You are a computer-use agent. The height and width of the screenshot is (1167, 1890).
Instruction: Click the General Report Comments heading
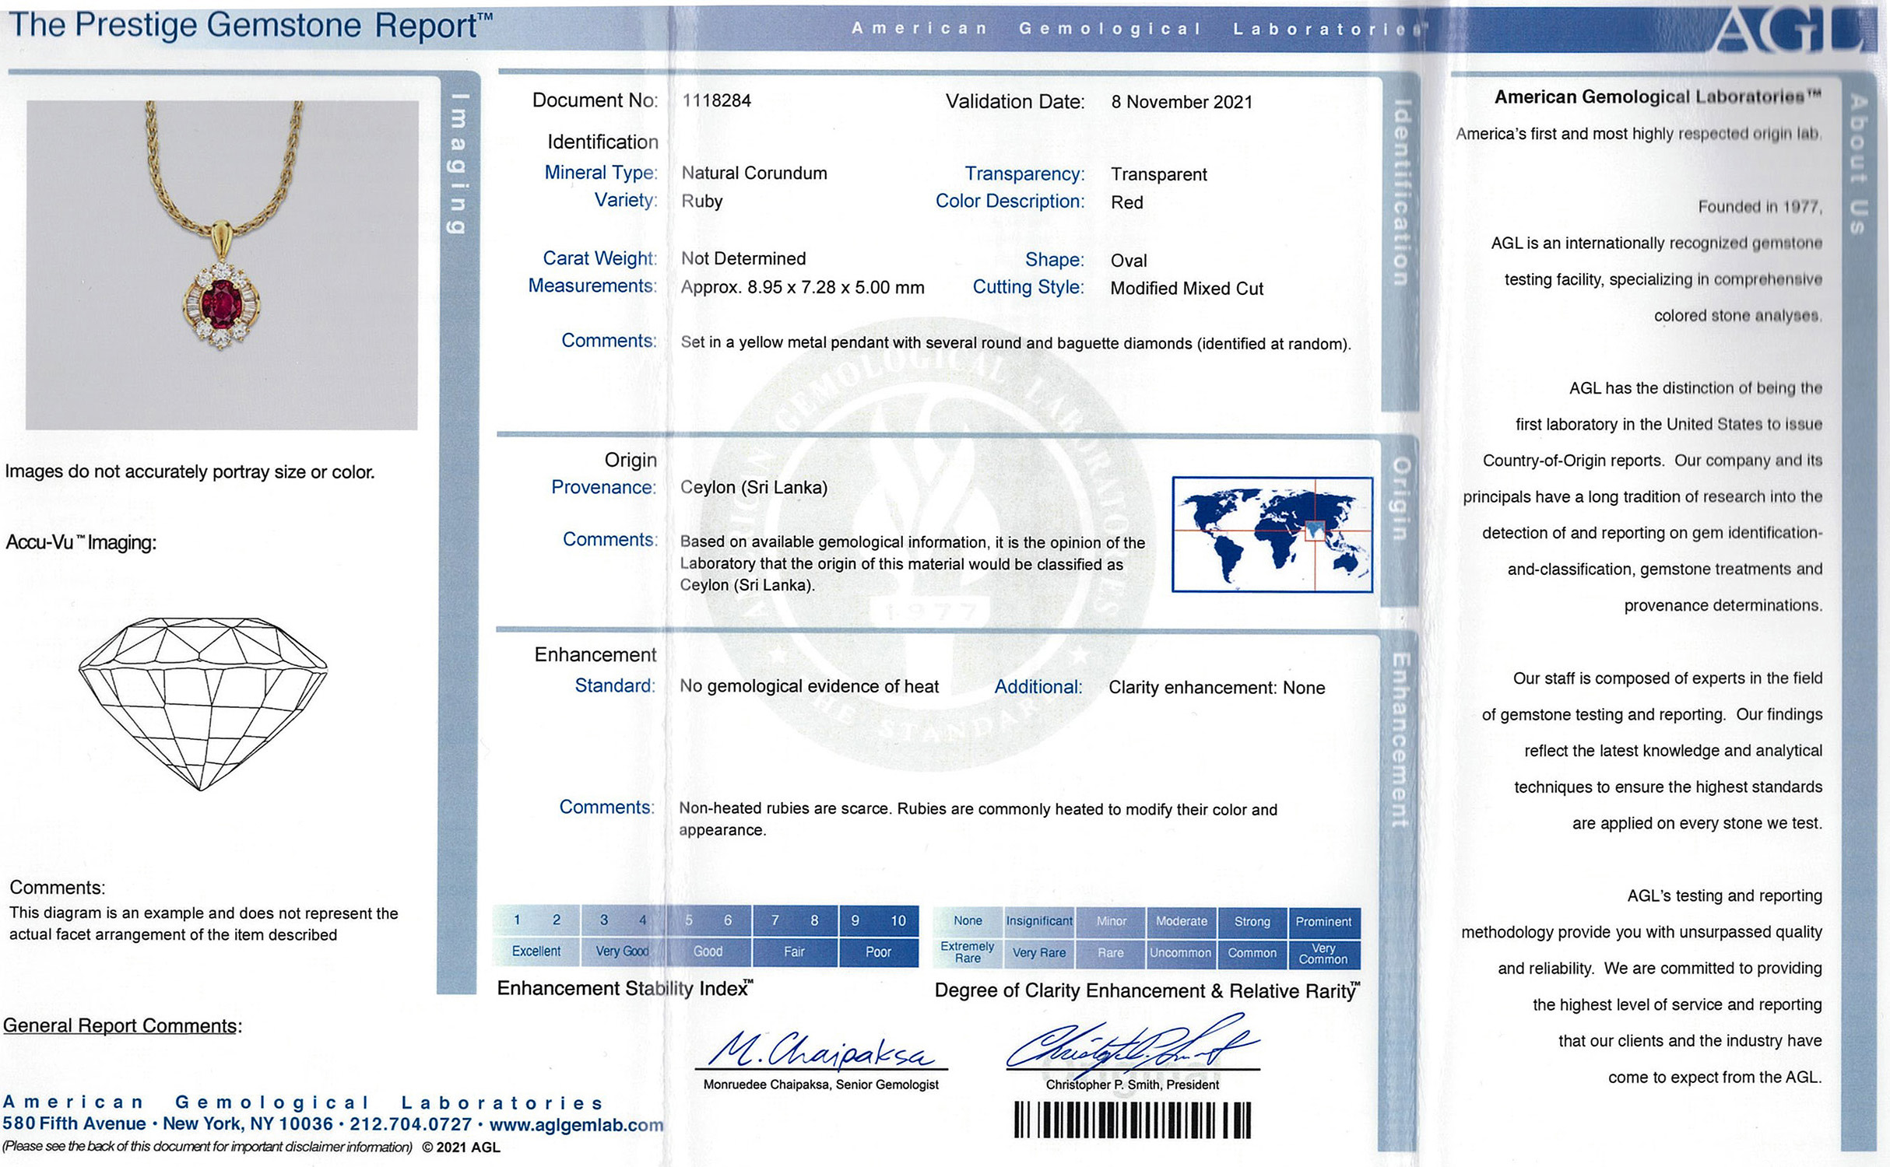click(122, 1025)
